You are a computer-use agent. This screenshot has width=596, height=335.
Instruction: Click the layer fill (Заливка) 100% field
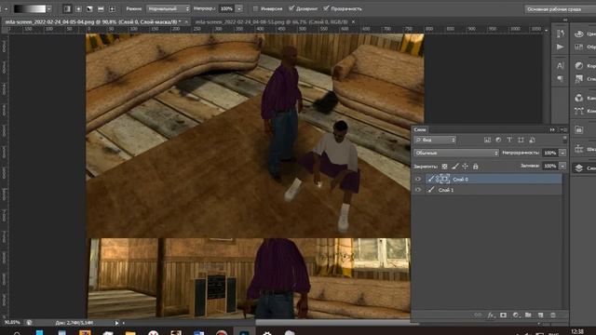[x=550, y=166]
